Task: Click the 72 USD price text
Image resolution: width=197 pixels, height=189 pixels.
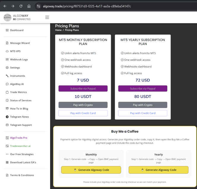Action: point(143,80)
